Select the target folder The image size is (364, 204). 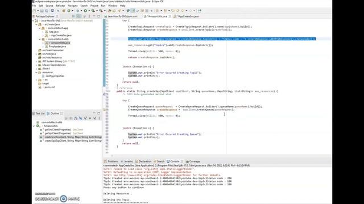(45, 83)
